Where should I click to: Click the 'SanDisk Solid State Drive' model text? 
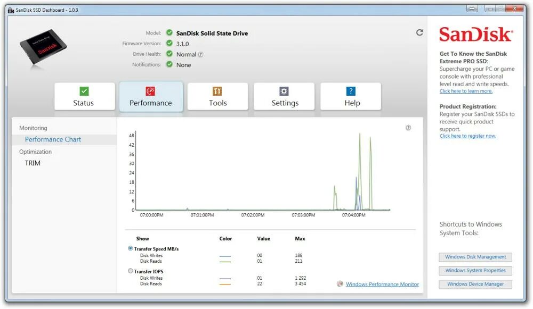pyautogui.click(x=212, y=34)
